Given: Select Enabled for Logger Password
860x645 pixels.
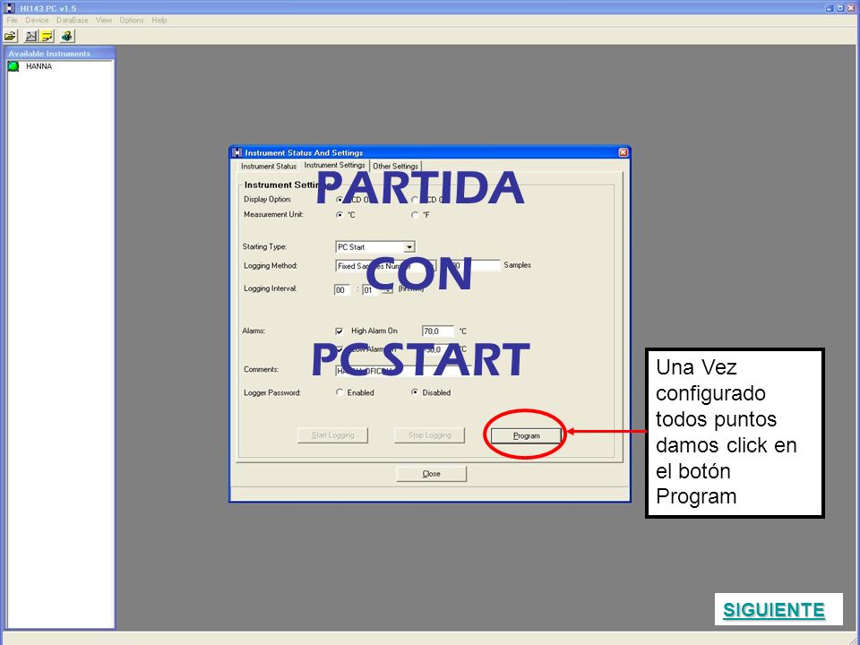Looking at the screenshot, I should (340, 392).
